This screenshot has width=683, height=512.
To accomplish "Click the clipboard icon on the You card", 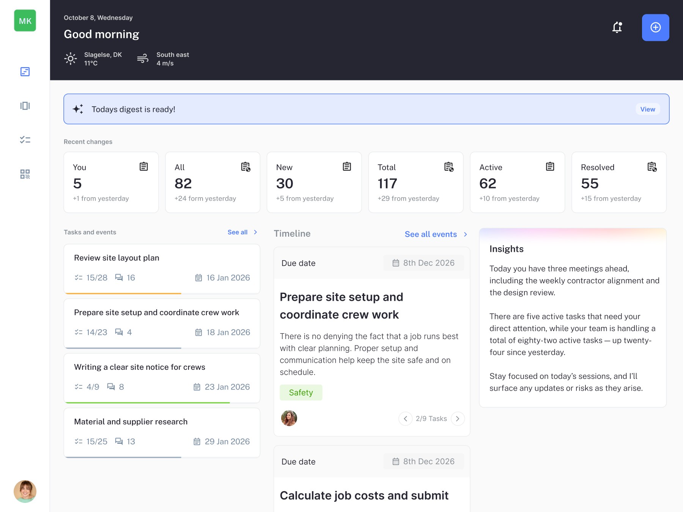I will [143, 166].
